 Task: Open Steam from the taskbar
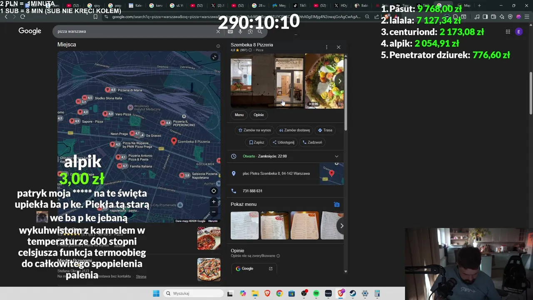tap(353, 293)
